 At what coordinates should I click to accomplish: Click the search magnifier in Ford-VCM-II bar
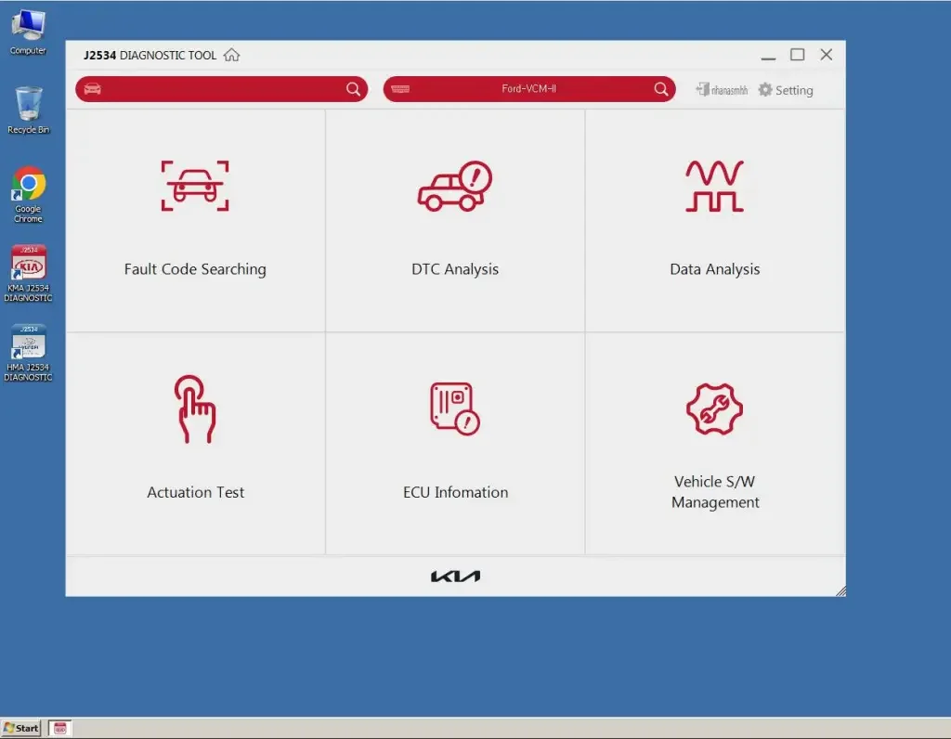660,89
